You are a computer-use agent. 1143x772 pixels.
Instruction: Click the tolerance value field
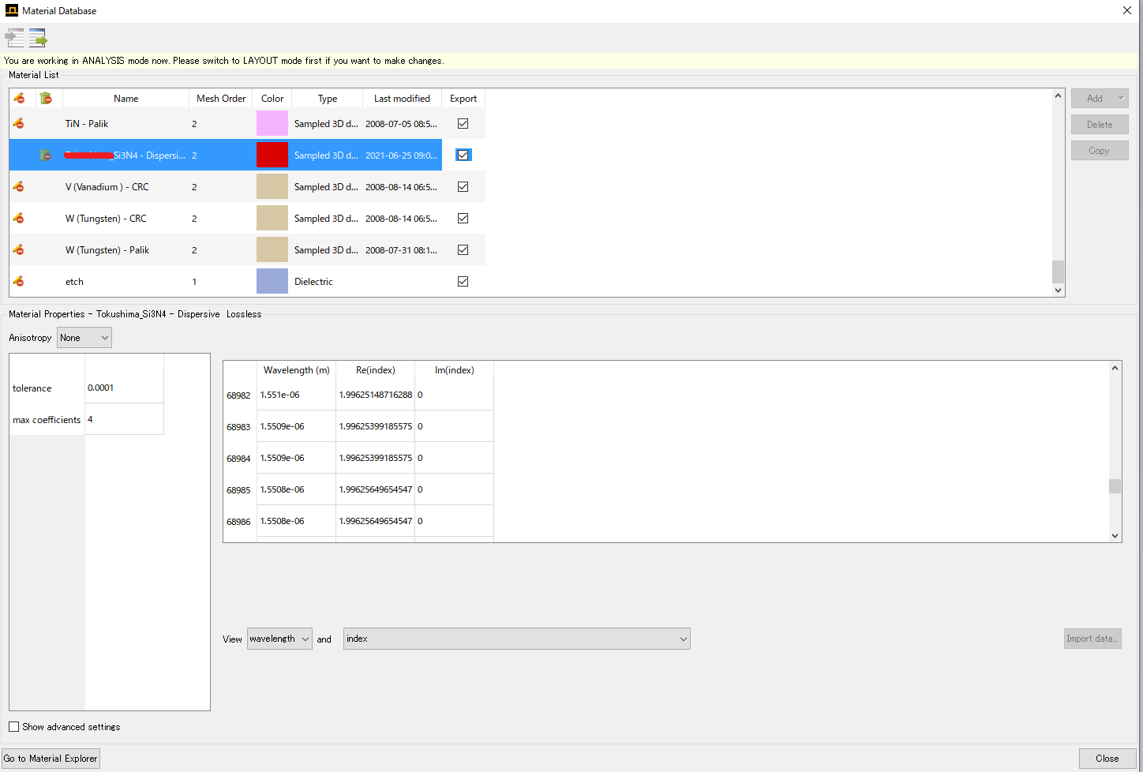point(124,388)
